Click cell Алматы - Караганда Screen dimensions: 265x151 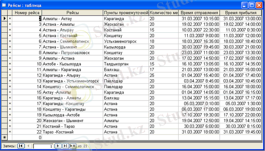[x=73, y=70]
